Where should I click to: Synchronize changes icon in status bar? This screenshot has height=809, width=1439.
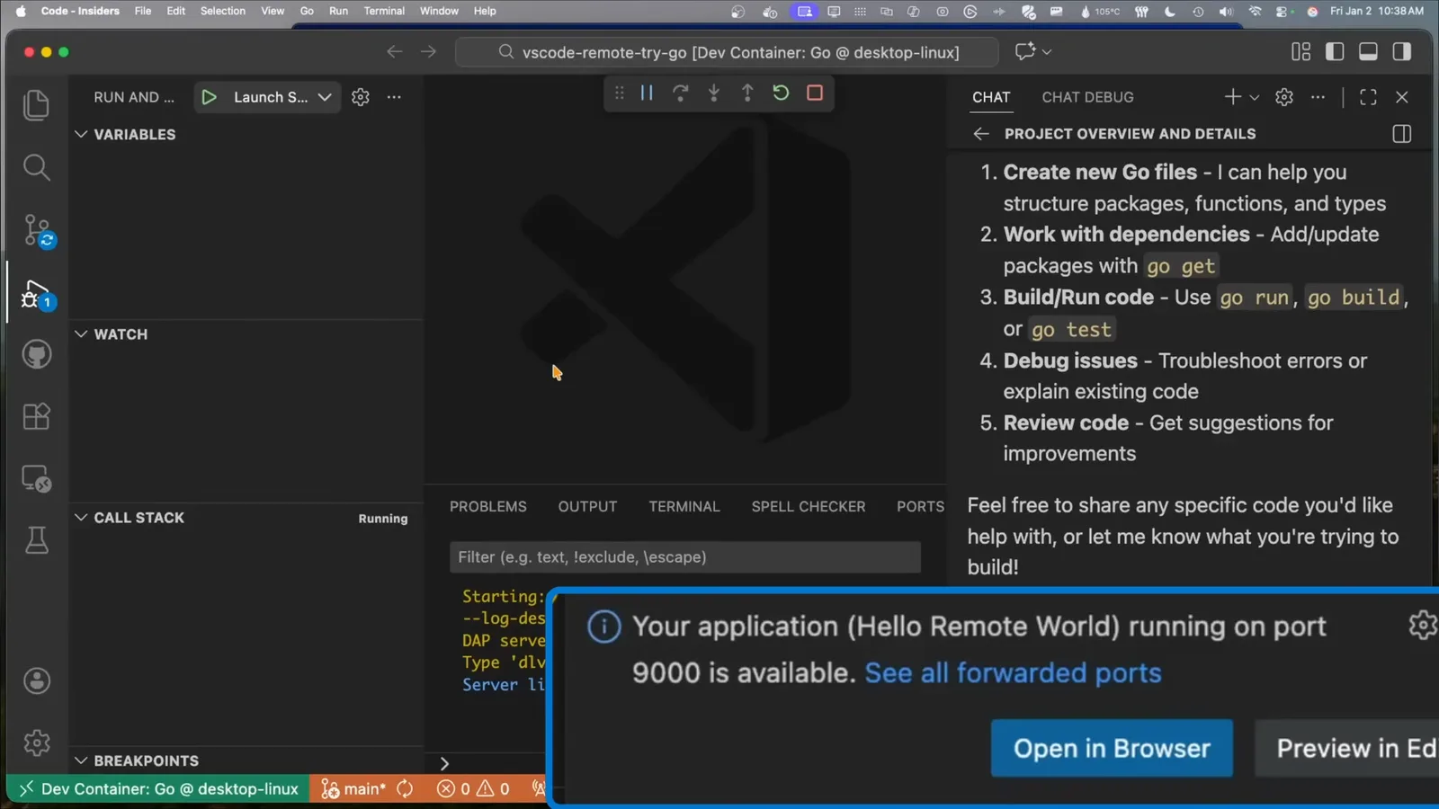click(405, 788)
